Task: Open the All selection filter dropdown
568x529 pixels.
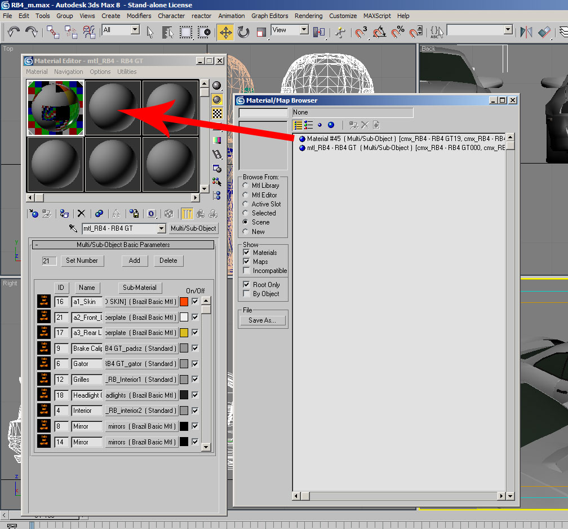Action: 135,29
